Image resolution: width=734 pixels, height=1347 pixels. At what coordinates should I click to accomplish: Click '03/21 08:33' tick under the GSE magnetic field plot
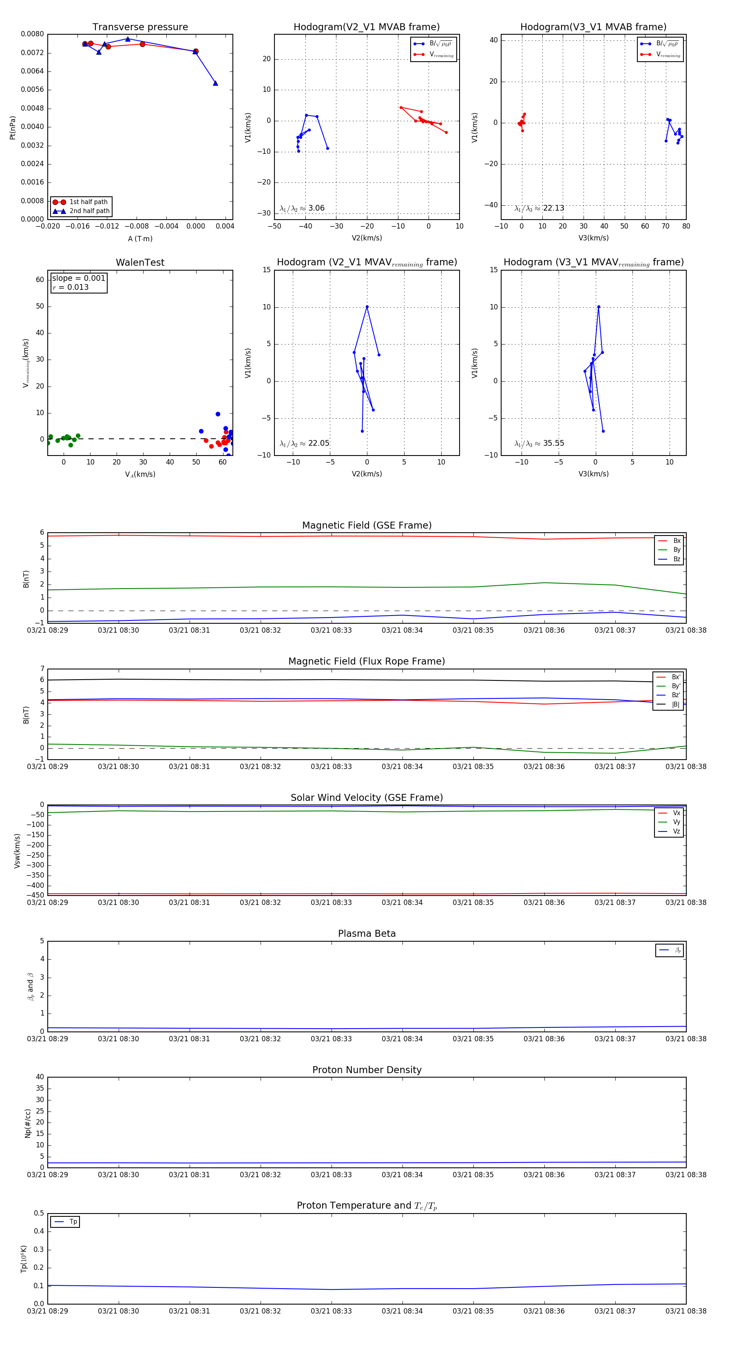pyautogui.click(x=331, y=630)
